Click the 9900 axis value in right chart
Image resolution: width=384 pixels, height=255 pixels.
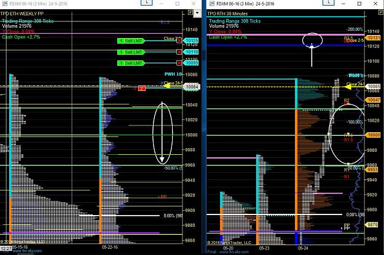click(x=372, y=210)
